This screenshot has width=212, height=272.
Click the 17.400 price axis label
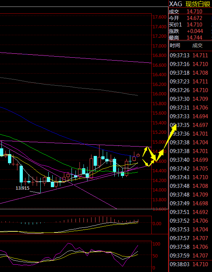tap(159, 27)
